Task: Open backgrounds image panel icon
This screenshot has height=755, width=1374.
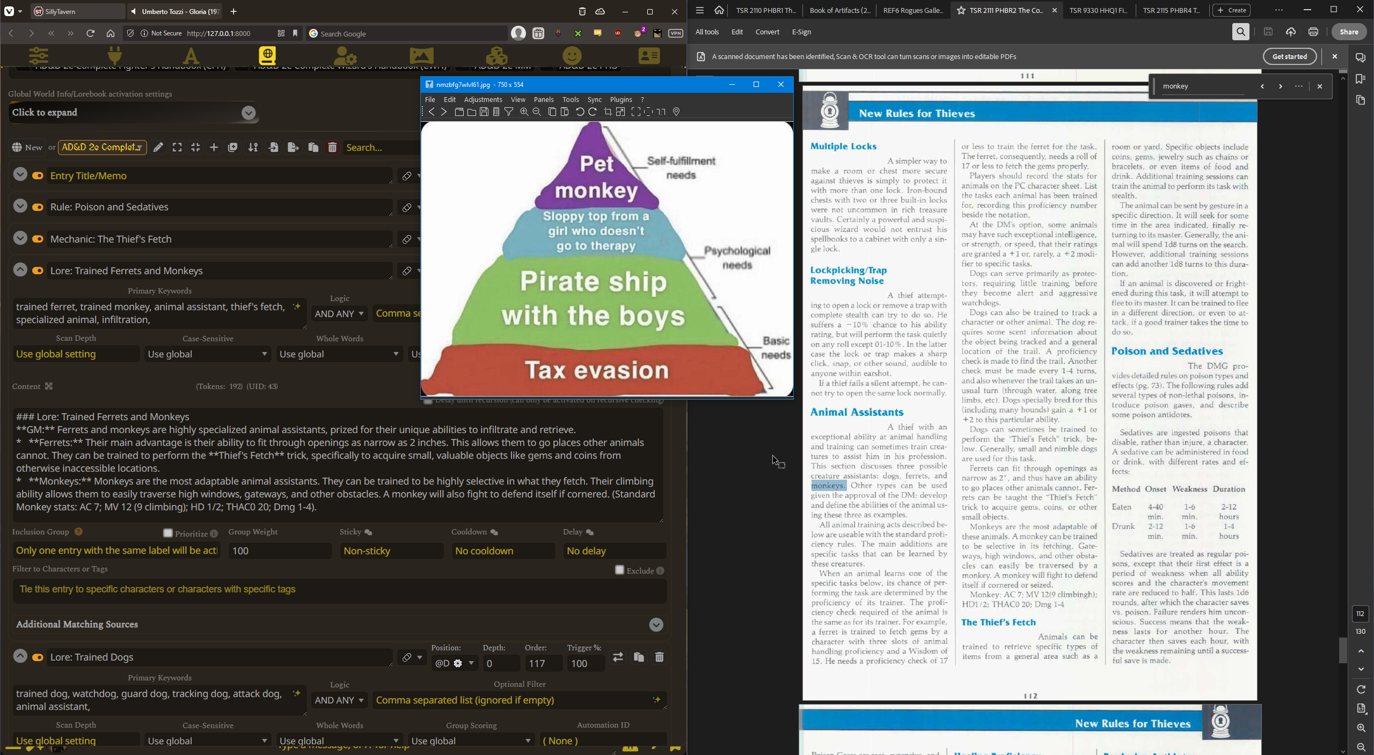Action: point(421,56)
